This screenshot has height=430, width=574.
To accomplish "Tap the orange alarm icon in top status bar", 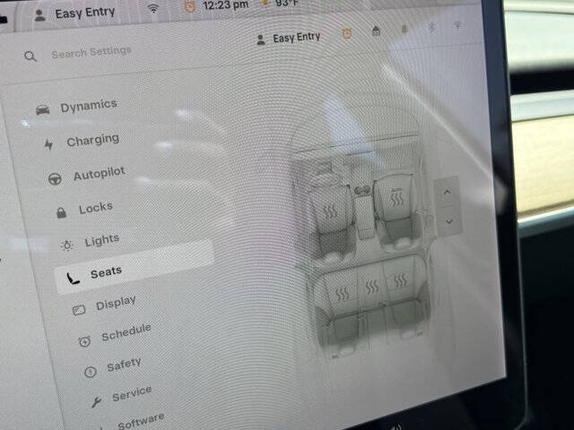I will 189,6.
